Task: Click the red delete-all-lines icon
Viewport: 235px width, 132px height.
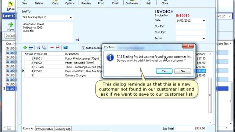Action: (x=58, y=48)
